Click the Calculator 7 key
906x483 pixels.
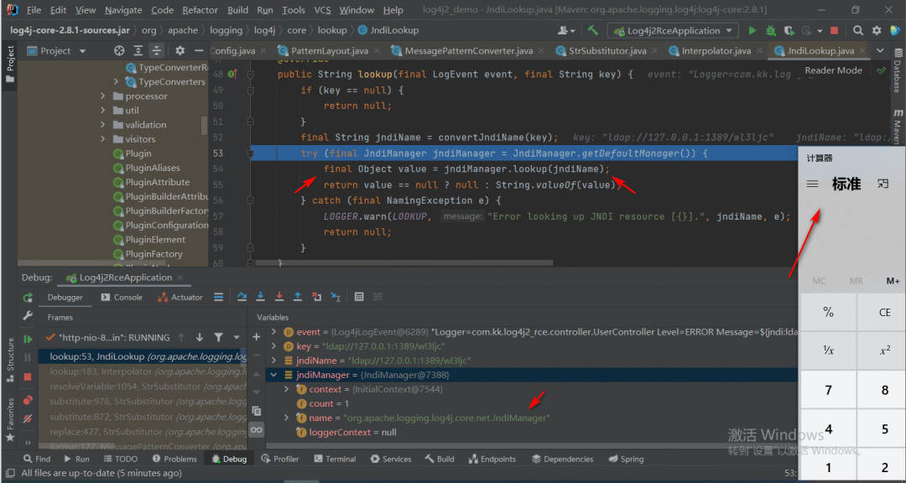coord(828,390)
